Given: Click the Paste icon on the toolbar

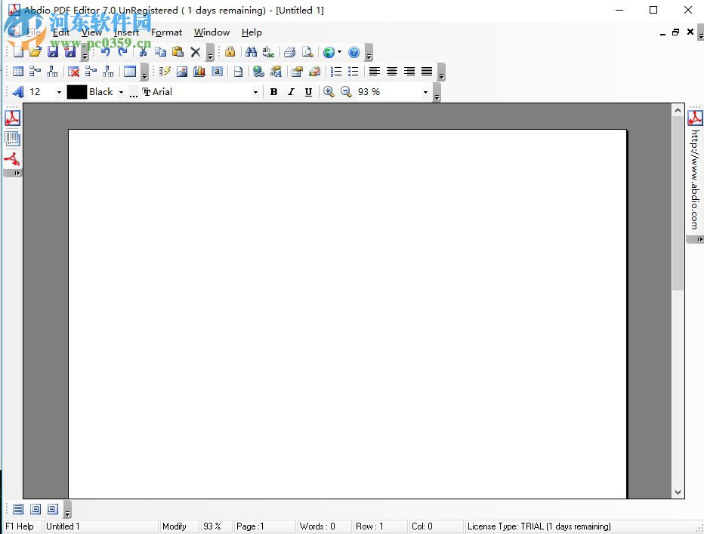Looking at the screenshot, I should tap(178, 52).
